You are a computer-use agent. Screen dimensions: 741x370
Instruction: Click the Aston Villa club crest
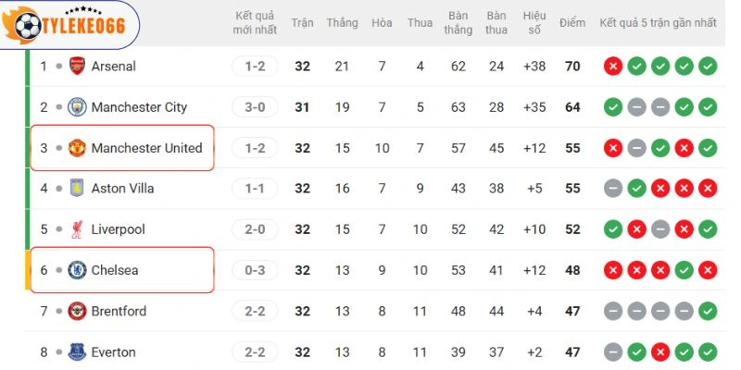tap(77, 189)
